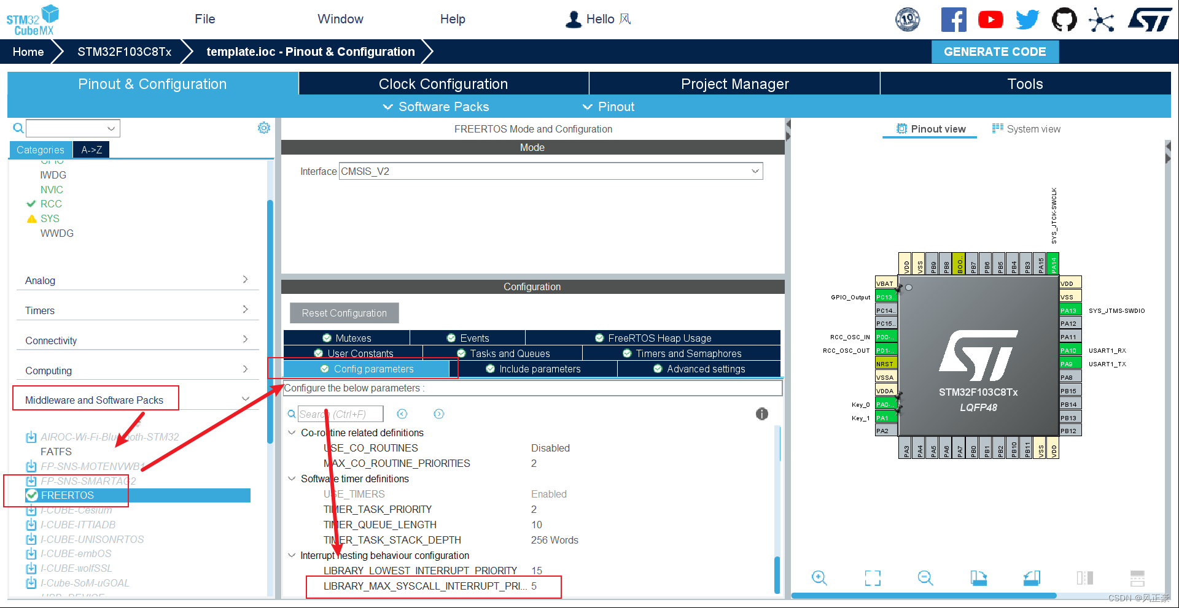Select the green PA10 pin on chip
This screenshot has height=608, width=1179.
1070,350
